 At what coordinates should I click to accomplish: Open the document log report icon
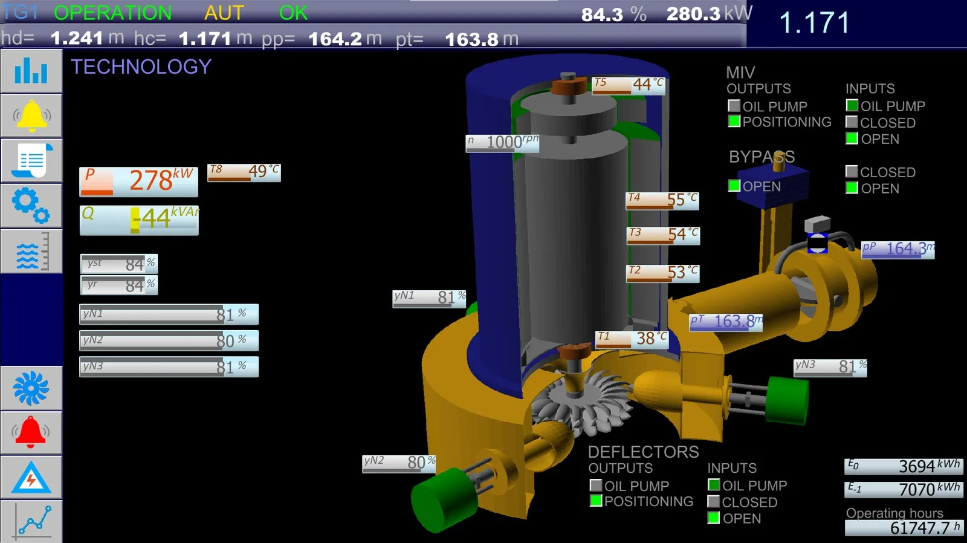[31, 161]
